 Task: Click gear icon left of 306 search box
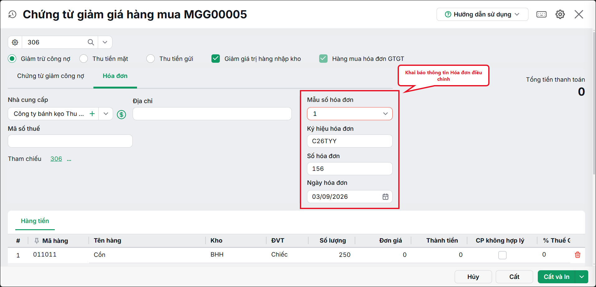[x=15, y=42]
